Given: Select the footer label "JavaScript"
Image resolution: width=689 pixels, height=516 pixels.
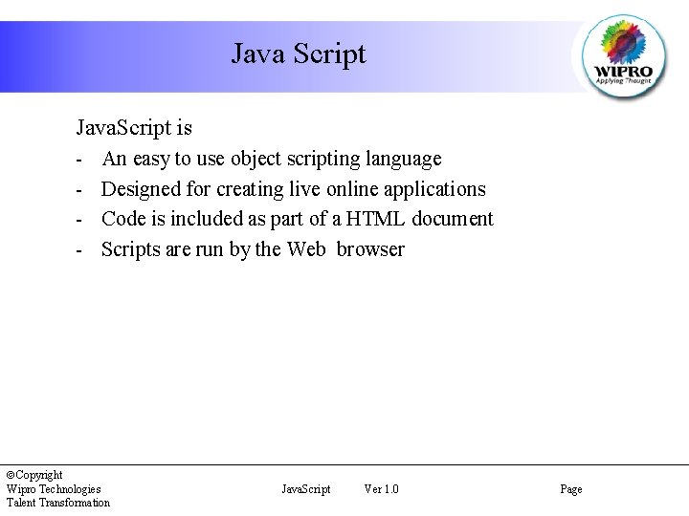Looking at the screenshot, I should point(306,489).
